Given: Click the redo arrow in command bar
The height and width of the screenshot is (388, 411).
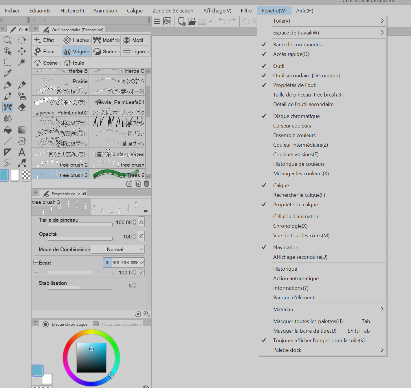Looking at the screenshot, I should pos(232,21).
